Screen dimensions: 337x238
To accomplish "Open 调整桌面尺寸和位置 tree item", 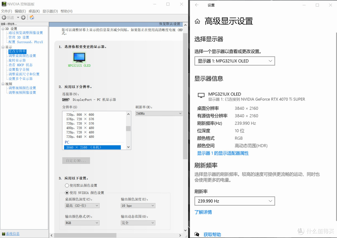I will [x=24, y=74].
